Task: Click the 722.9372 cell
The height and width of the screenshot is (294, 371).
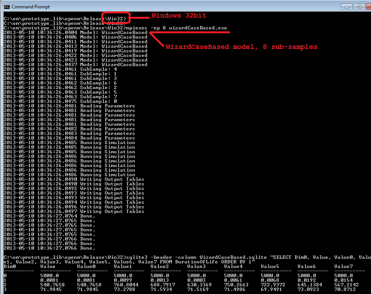Action: pyautogui.click(x=273, y=285)
